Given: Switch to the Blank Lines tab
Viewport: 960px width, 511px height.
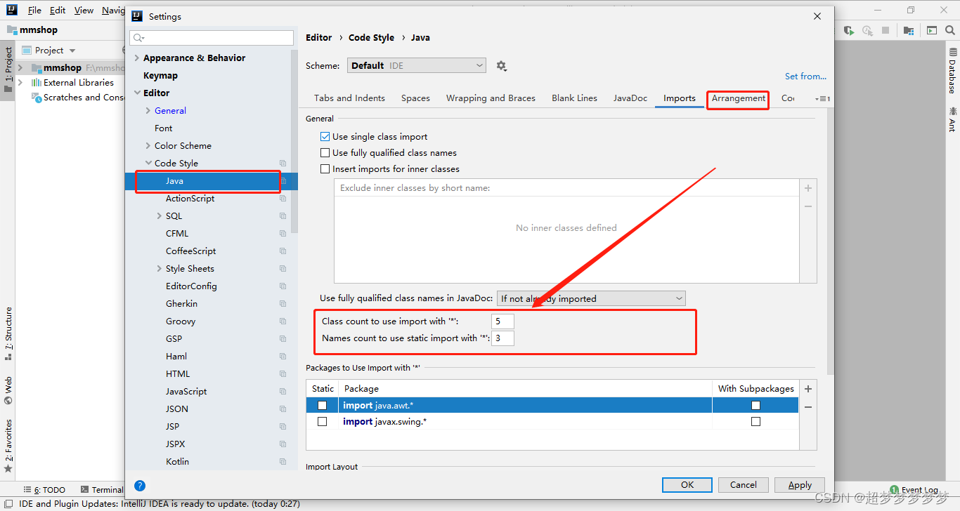Looking at the screenshot, I should coord(574,98).
